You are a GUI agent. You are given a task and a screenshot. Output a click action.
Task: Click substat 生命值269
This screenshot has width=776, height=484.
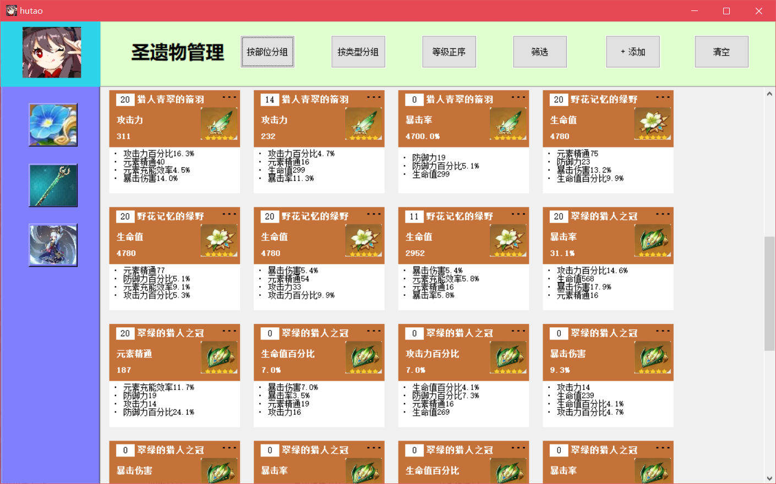click(431, 413)
